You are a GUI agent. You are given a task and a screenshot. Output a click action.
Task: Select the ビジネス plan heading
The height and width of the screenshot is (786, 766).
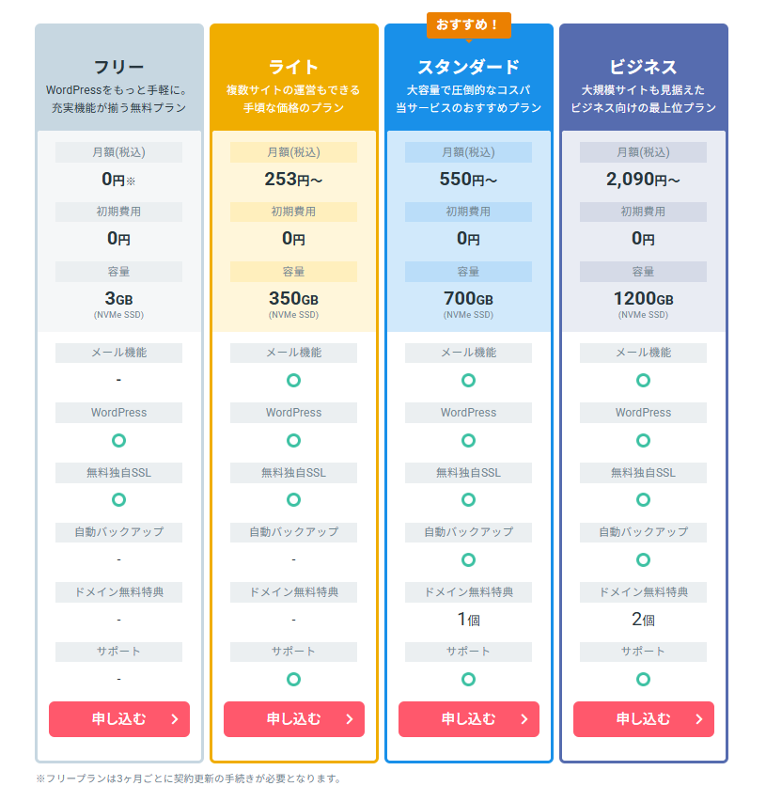pyautogui.click(x=643, y=67)
